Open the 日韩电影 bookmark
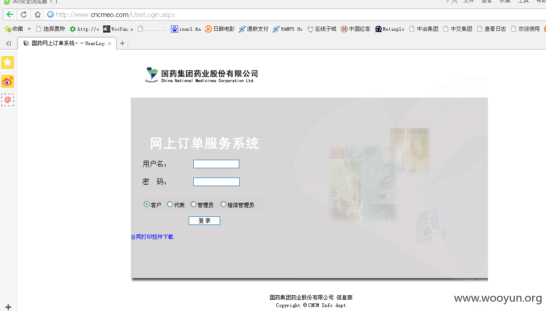Screen dimensions: 546x311 point(220,29)
